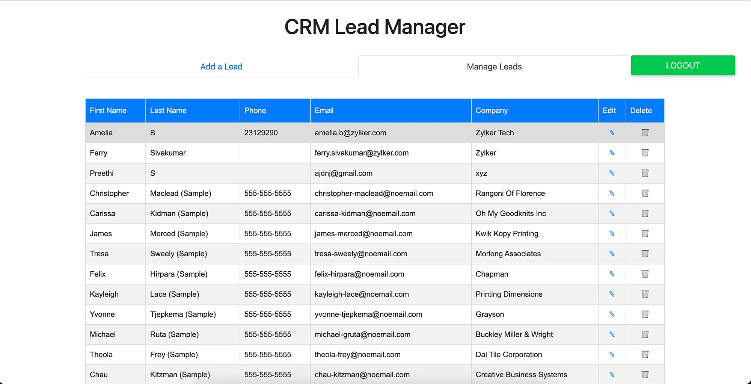Click trash icon for Christopher Maclead
751x384 pixels.
click(645, 193)
